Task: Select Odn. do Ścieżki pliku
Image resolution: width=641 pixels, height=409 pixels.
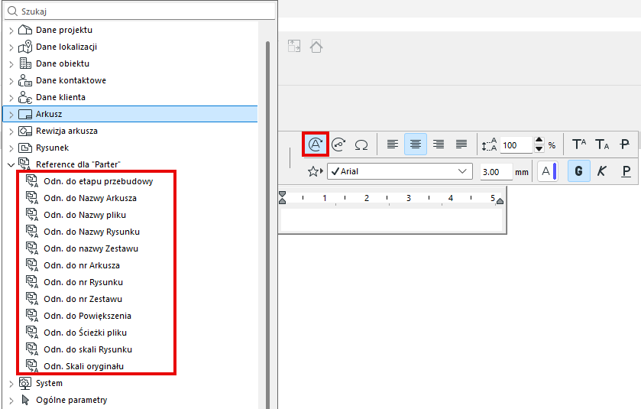Action: click(x=85, y=333)
